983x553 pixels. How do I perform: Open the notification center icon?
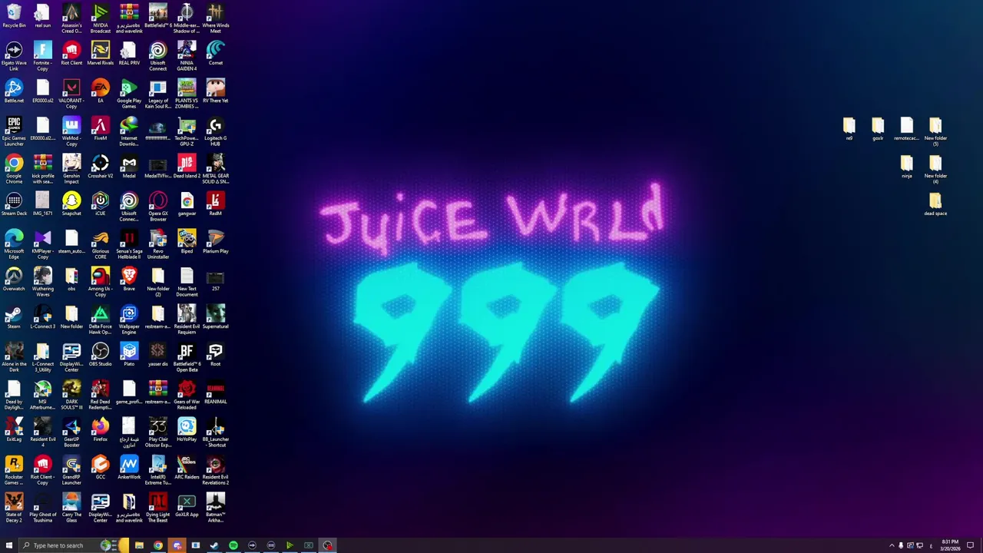(x=970, y=545)
